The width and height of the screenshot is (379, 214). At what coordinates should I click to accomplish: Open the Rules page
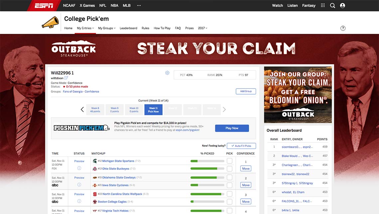[145, 28]
